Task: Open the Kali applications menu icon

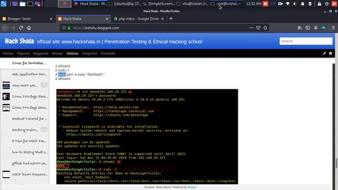Action: [4, 4]
